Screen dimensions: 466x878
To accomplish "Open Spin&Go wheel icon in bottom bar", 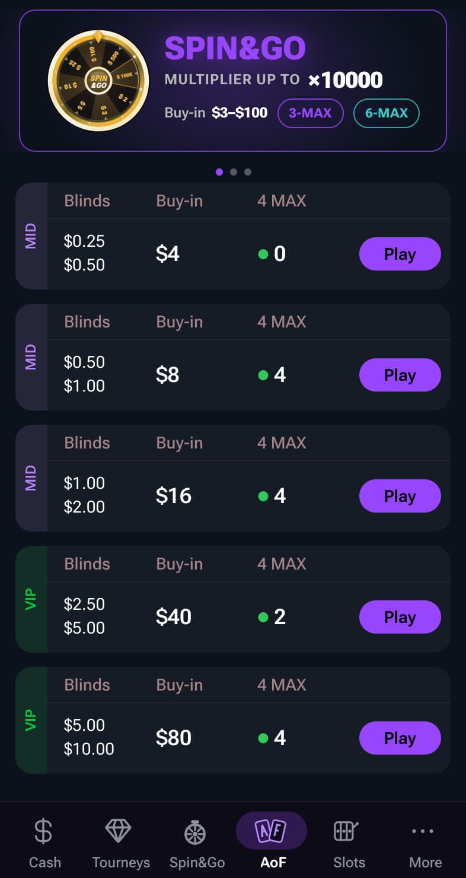I will click(194, 832).
